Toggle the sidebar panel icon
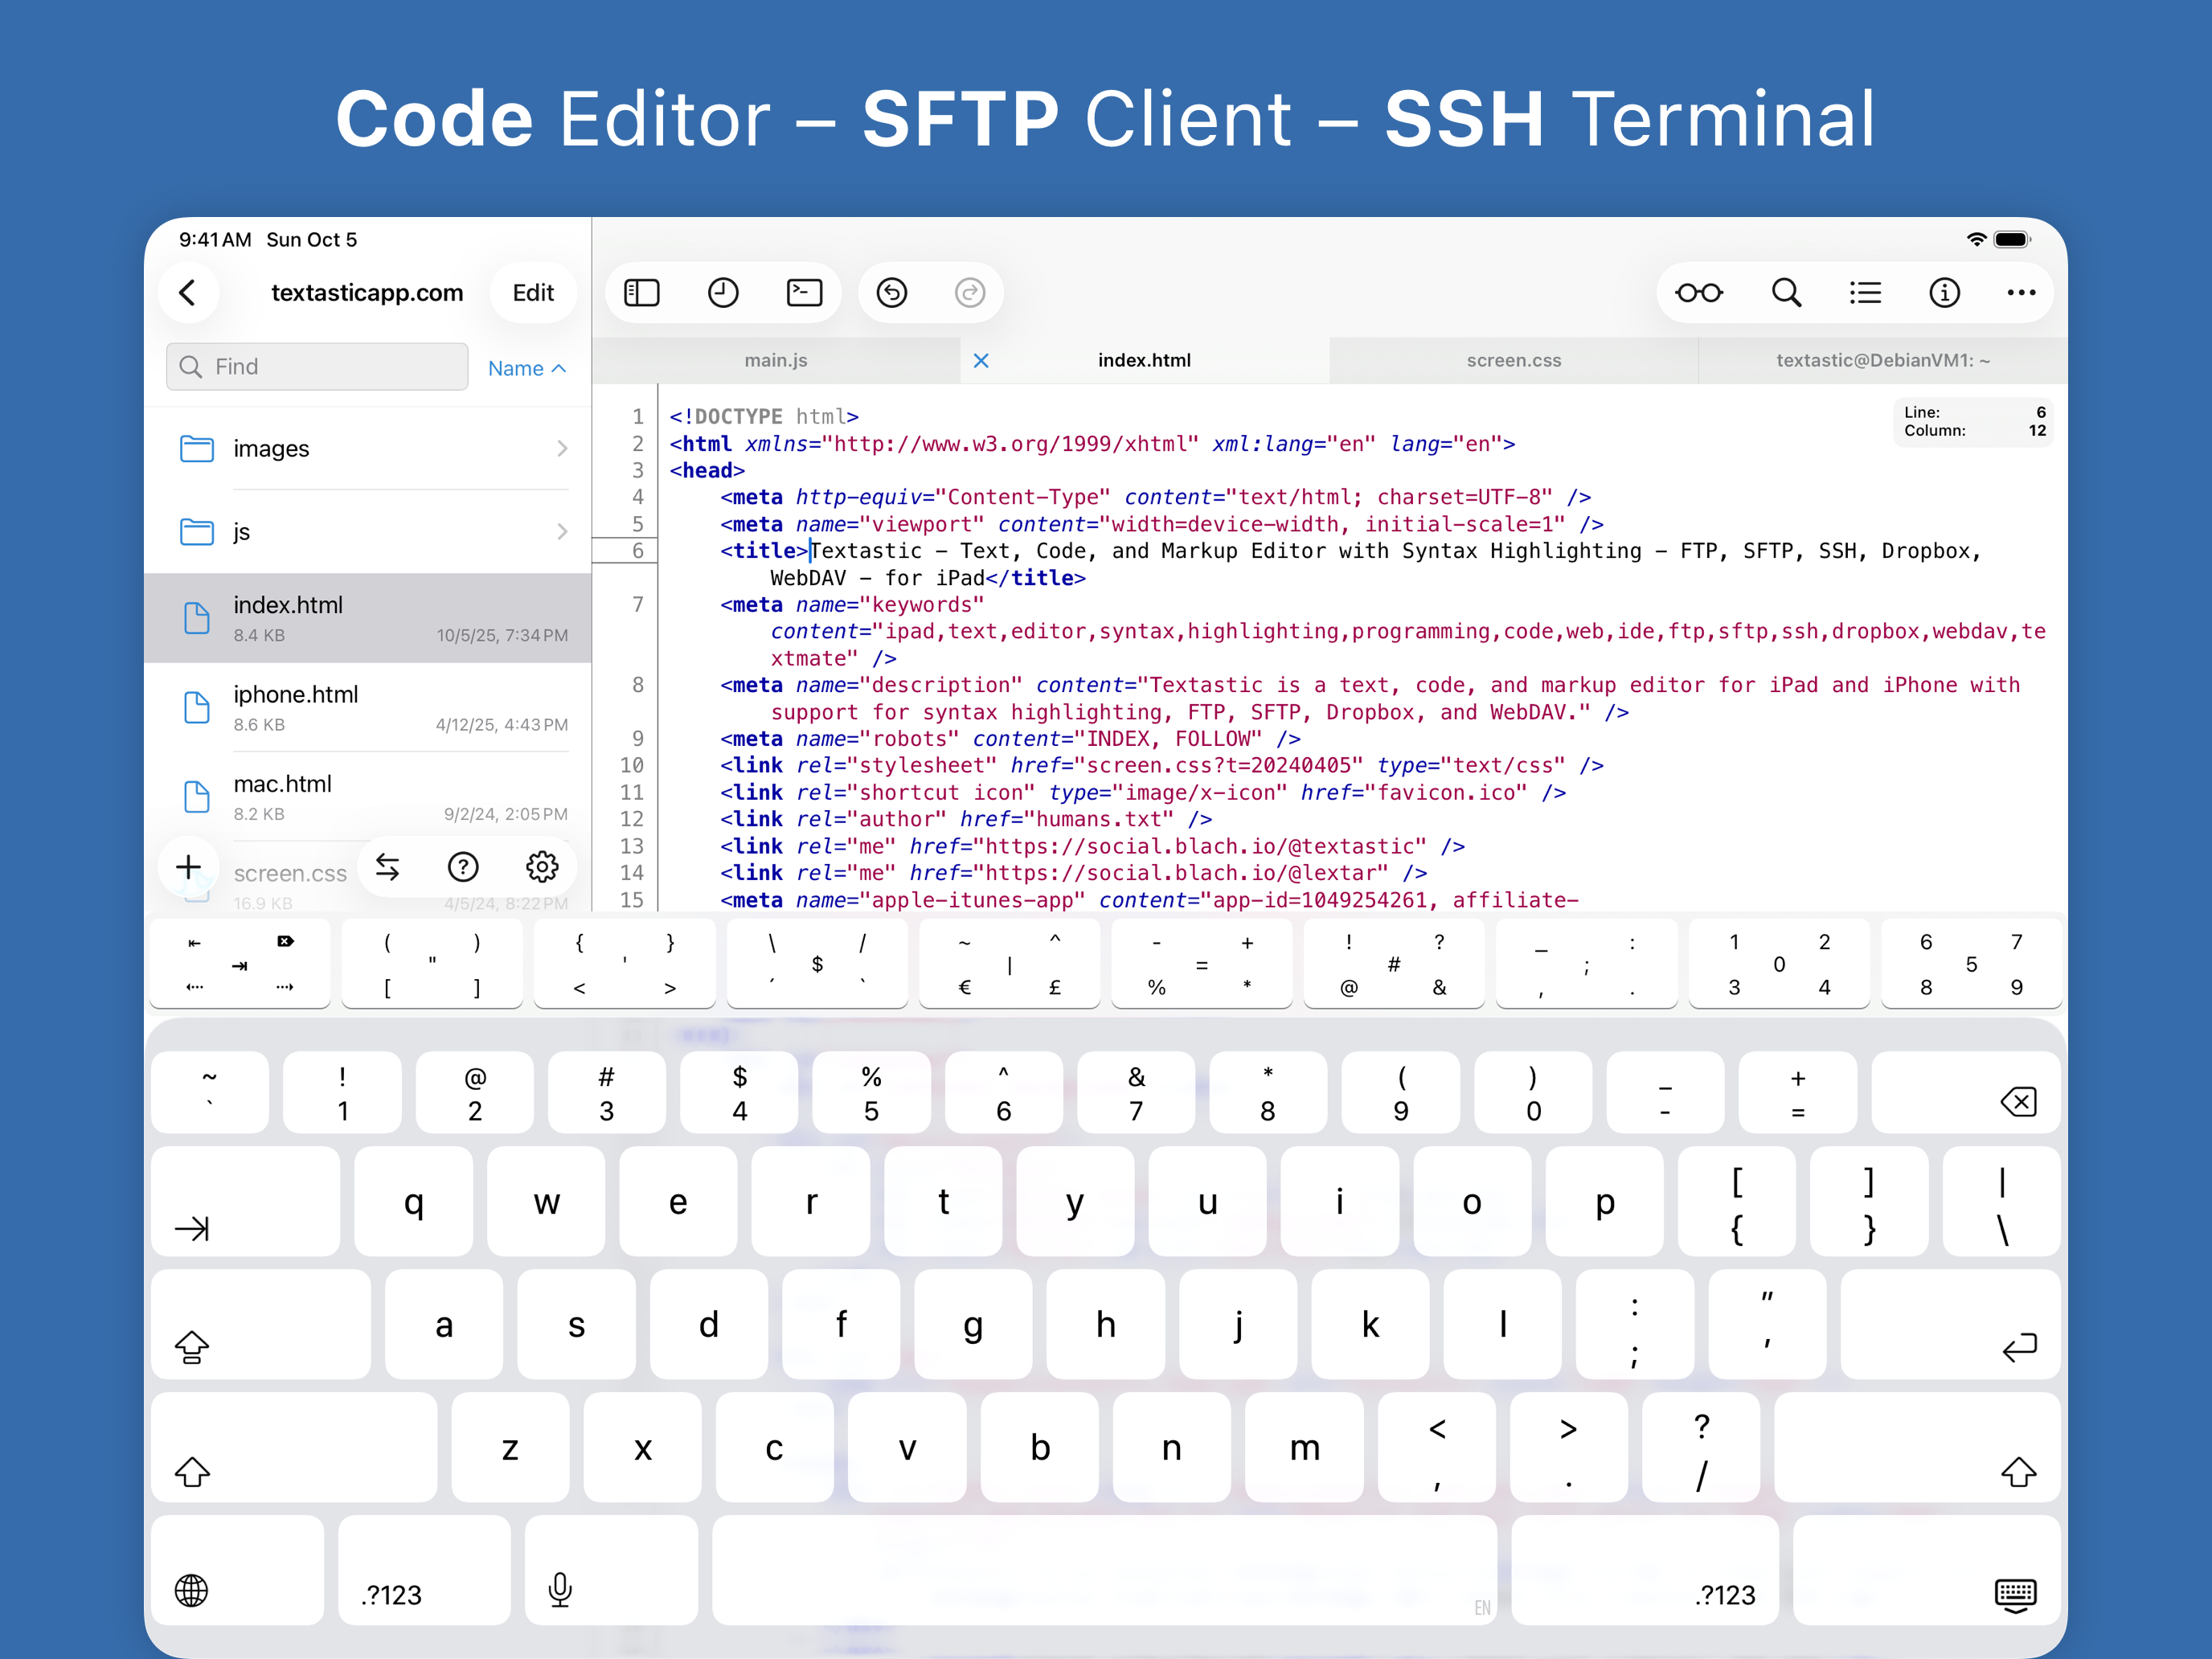Viewport: 2212px width, 1659px height. point(641,293)
